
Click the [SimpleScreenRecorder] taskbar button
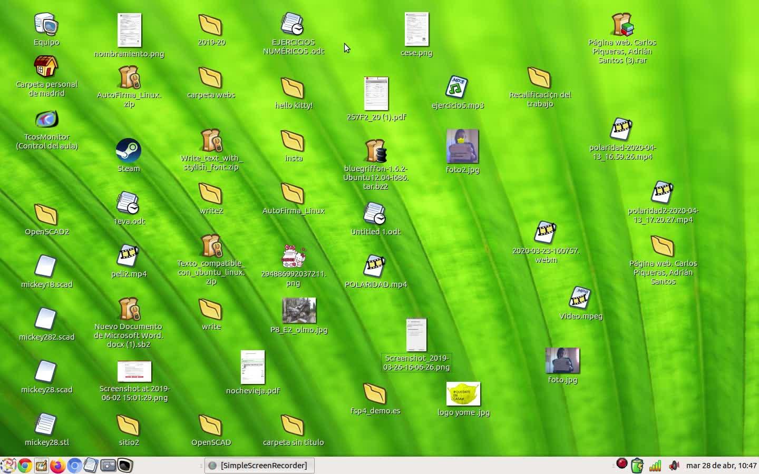click(x=259, y=466)
